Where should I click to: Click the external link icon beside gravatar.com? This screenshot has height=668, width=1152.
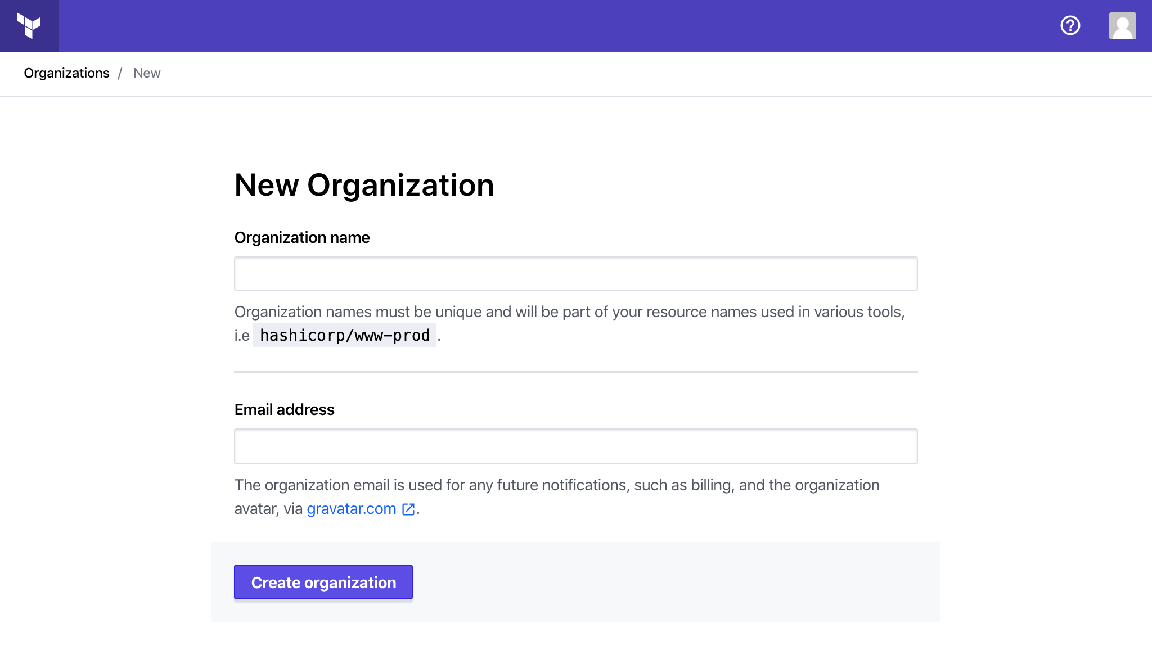pyautogui.click(x=408, y=509)
